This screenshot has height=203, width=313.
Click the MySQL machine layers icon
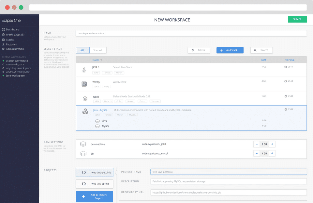coord(97,126)
